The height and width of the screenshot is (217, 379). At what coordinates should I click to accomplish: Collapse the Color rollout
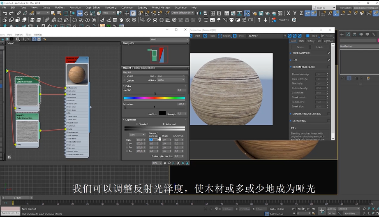123,86
